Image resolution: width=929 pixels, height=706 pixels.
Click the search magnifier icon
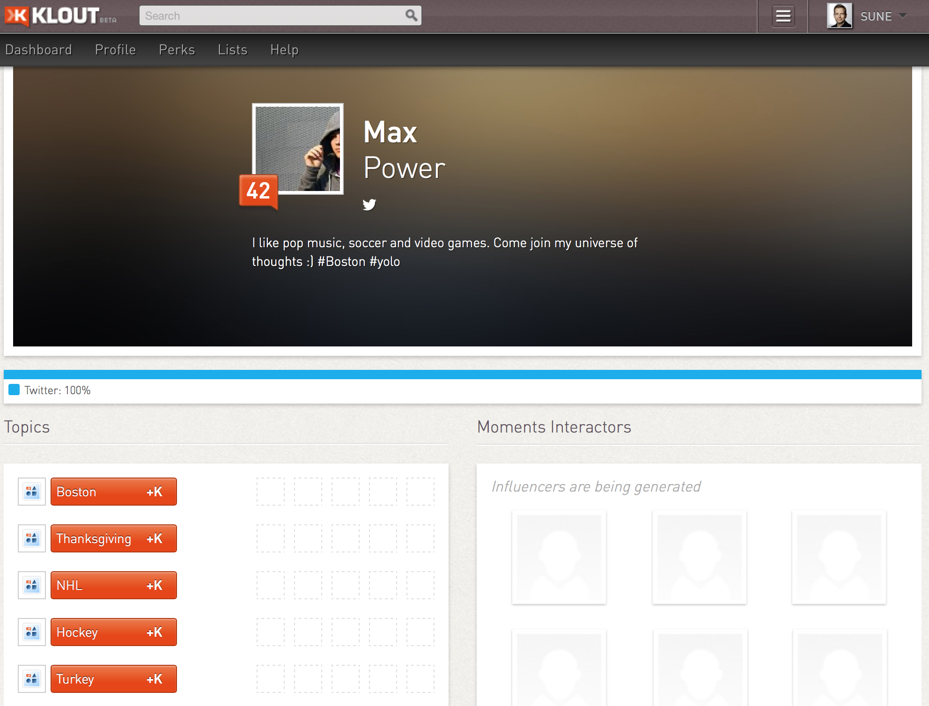pos(411,15)
